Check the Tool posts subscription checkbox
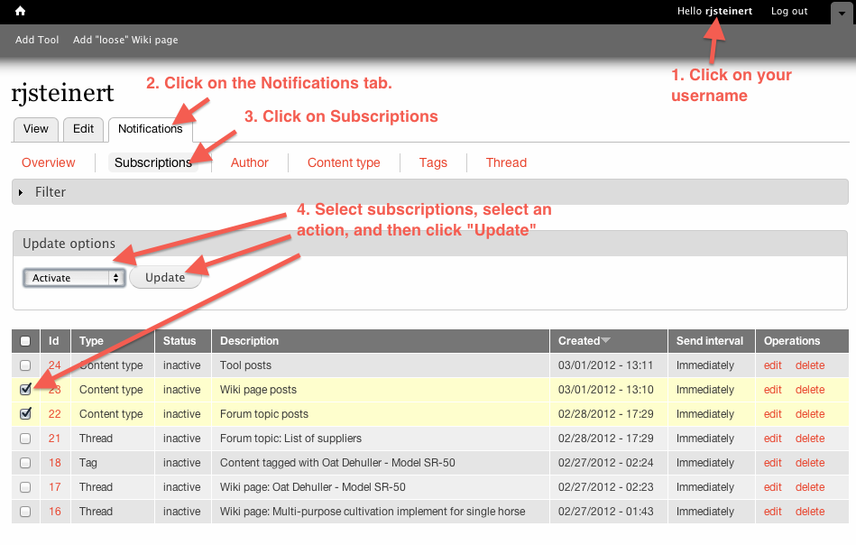The image size is (856, 545). pos(25,365)
